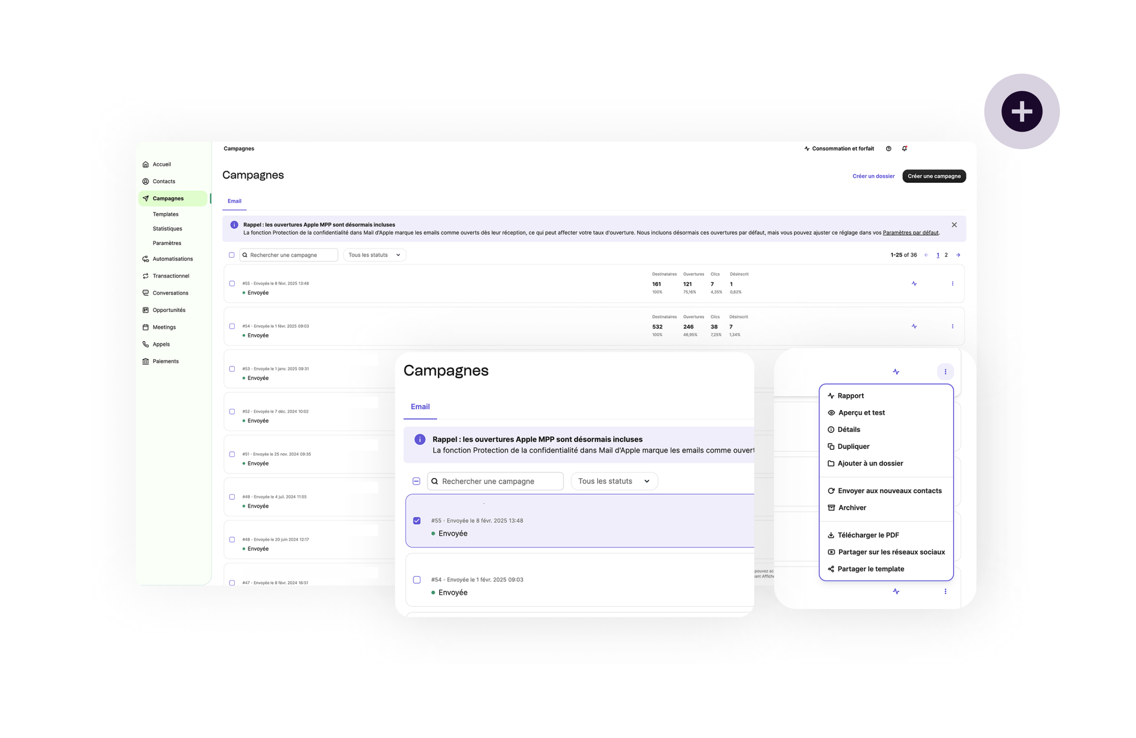Open the notifications bell icon

[904, 149]
